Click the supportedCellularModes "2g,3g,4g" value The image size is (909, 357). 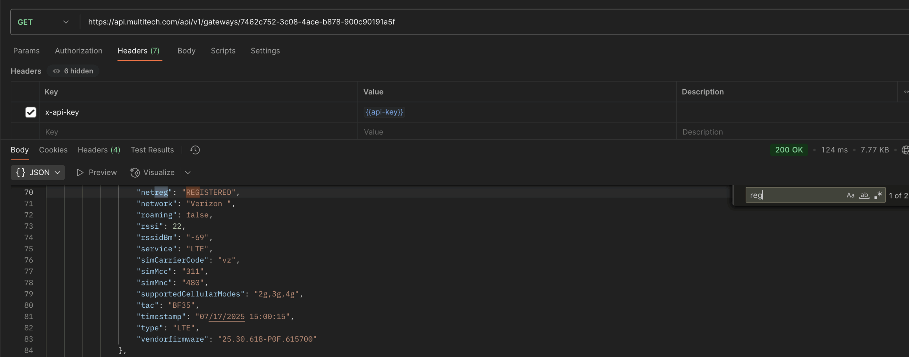coord(277,294)
